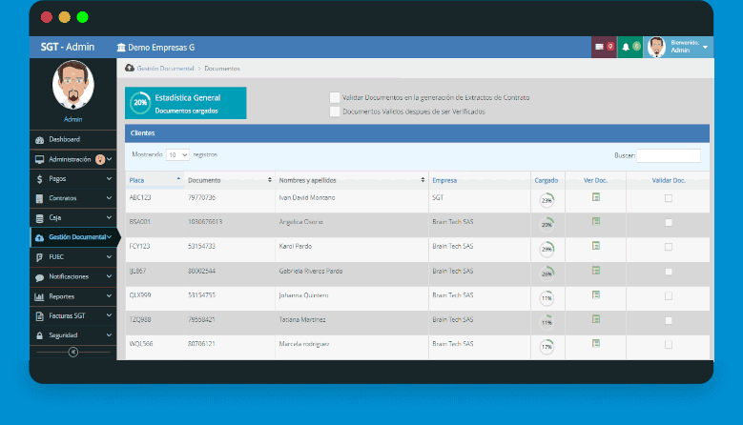
Task: View document icon for Karol Pardo
Action: click(x=595, y=246)
